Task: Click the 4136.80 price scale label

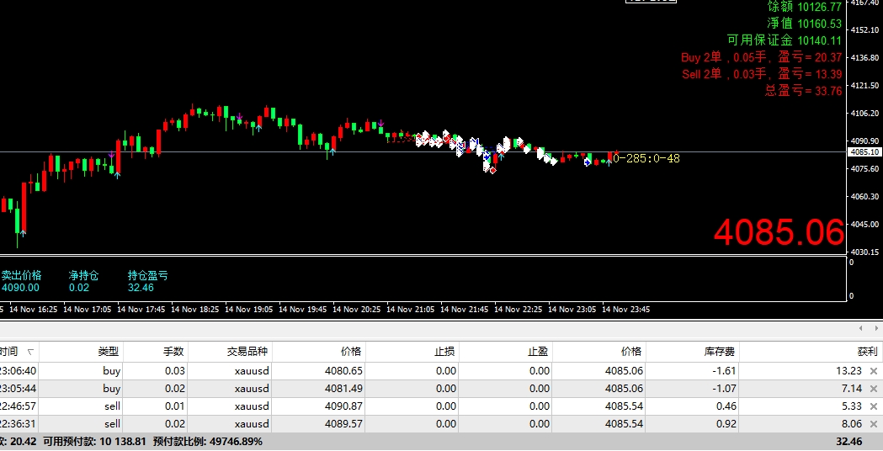Action: point(865,57)
